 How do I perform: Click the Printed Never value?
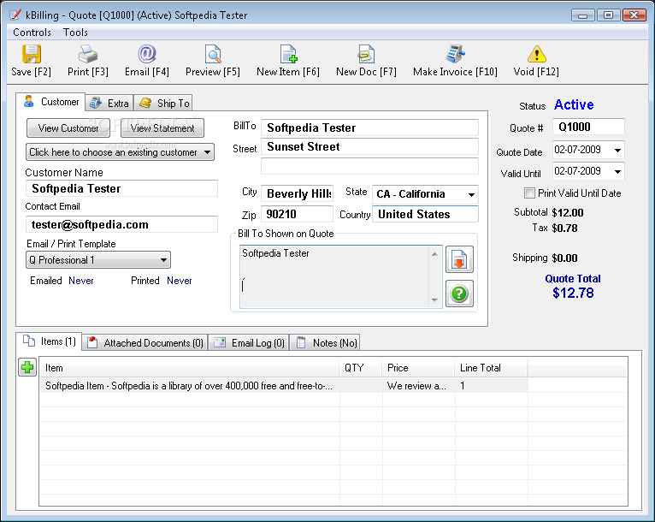click(180, 281)
